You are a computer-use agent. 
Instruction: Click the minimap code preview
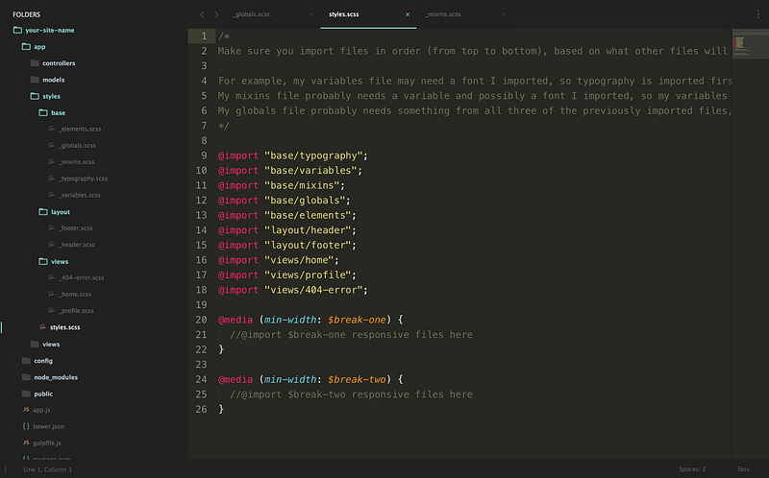(751, 43)
